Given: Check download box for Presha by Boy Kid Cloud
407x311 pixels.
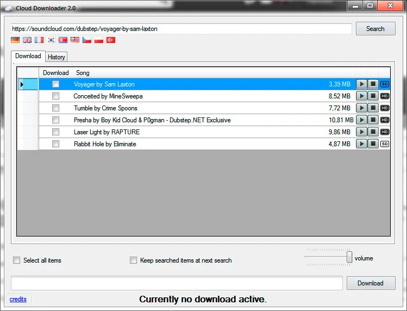Looking at the screenshot, I should 55,120.
